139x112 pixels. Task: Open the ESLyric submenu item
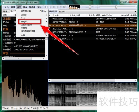tap(32, 22)
